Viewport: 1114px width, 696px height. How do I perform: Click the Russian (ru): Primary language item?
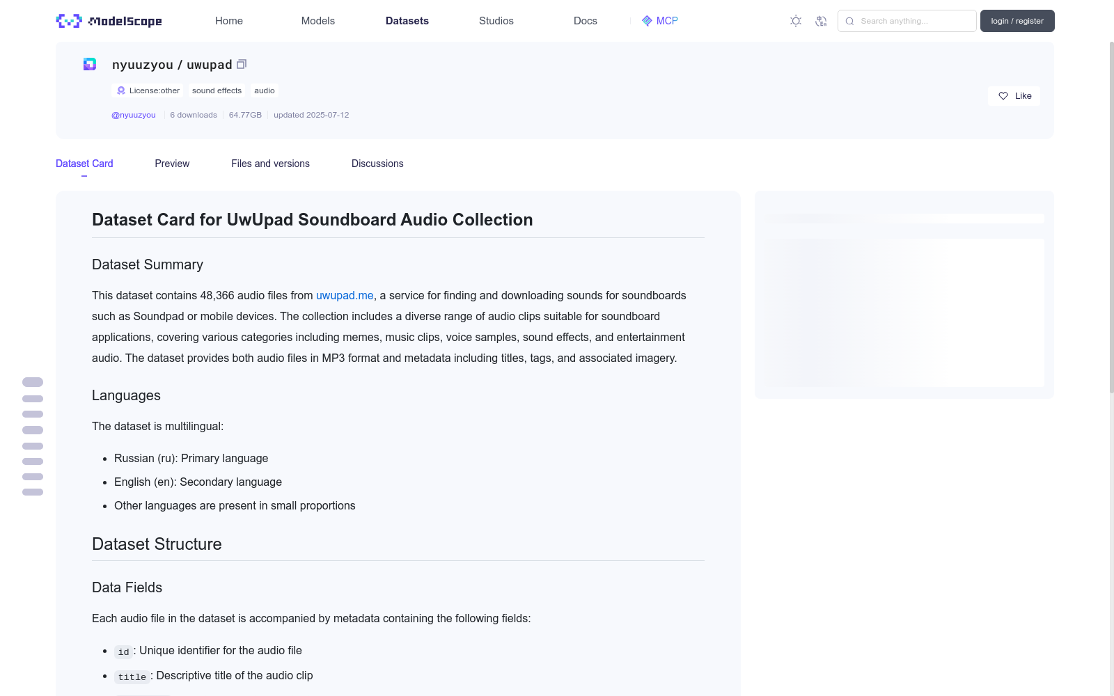click(x=191, y=459)
